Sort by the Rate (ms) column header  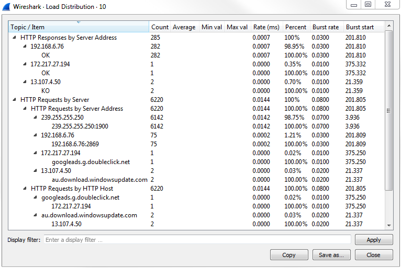[x=266, y=27]
